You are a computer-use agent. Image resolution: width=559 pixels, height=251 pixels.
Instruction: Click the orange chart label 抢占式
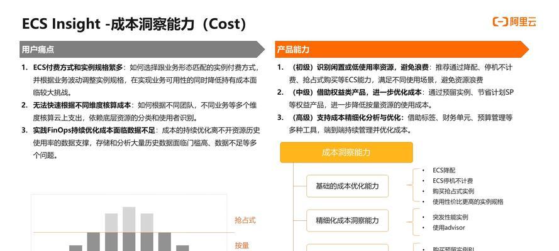click(x=245, y=220)
